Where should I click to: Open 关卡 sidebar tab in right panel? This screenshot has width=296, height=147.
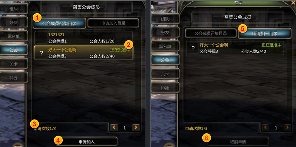click(x=165, y=74)
